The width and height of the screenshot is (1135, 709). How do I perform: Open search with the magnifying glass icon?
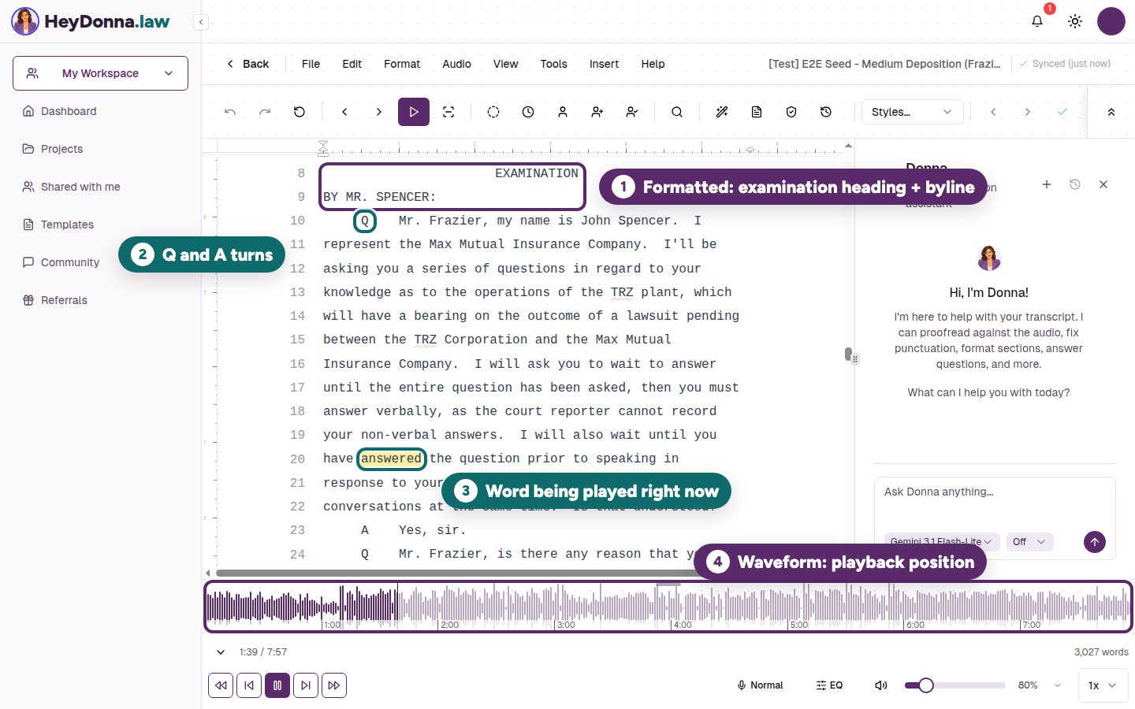(x=677, y=112)
